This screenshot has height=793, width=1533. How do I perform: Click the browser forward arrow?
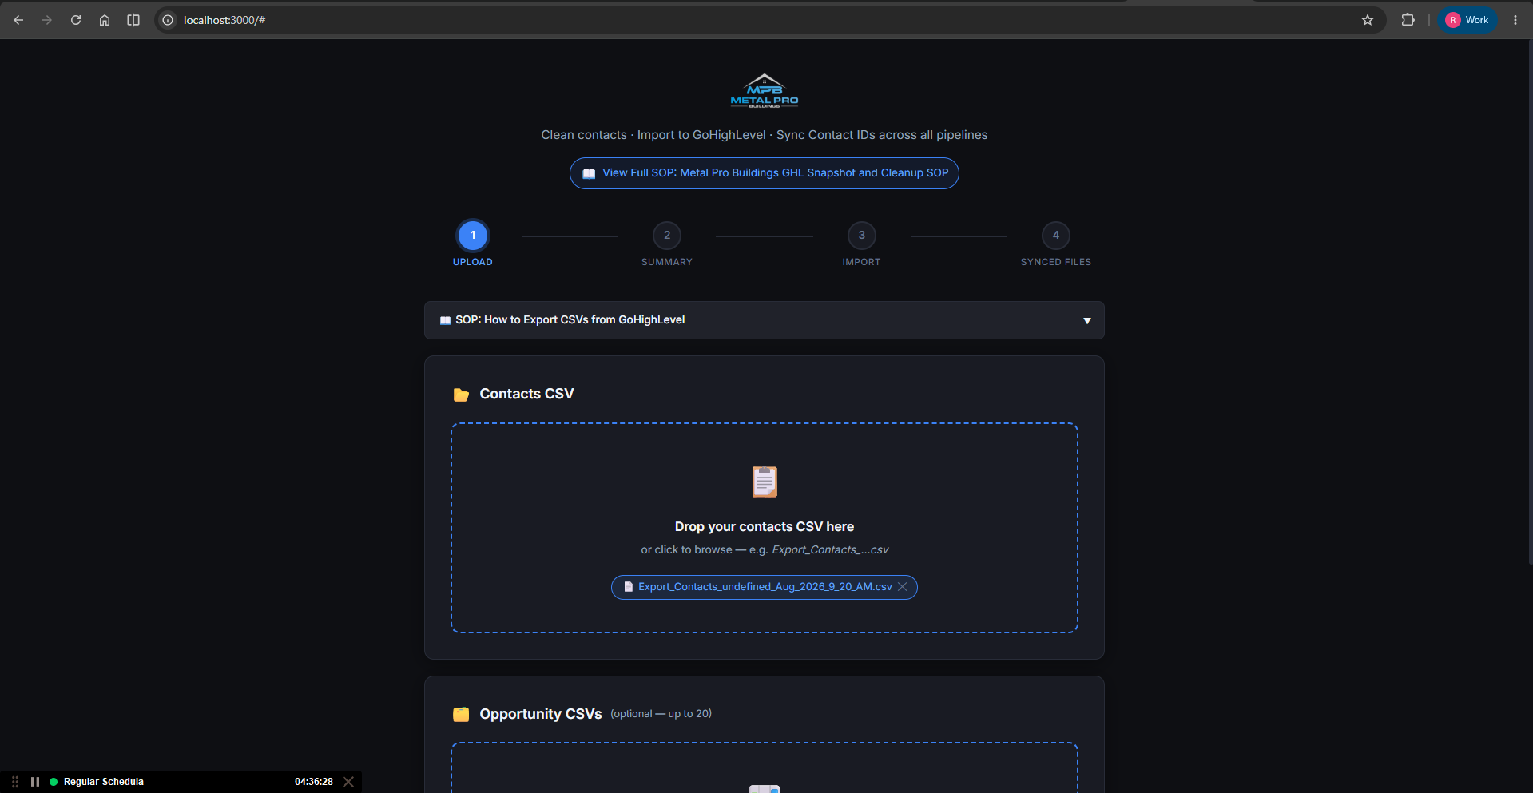tap(47, 20)
